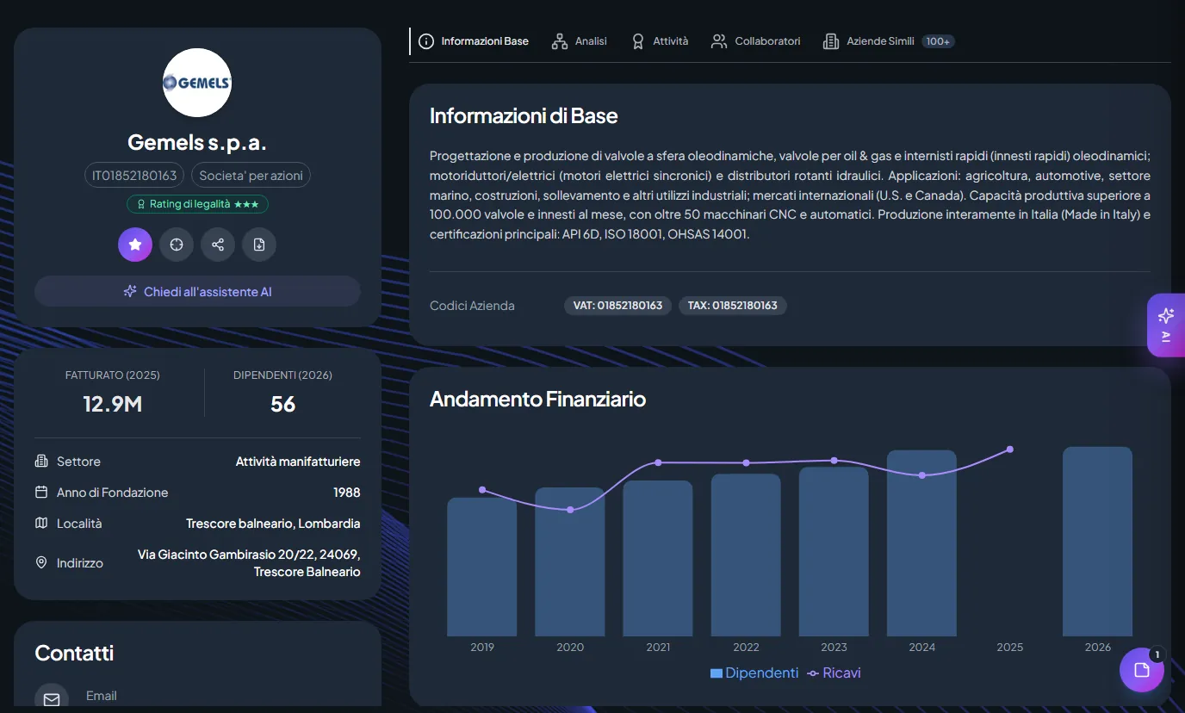1185x713 pixels.
Task: Click the VAT: 01852180163 code chip
Action: (x=617, y=306)
